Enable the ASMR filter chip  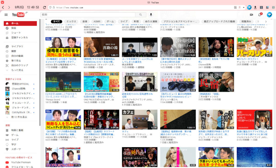(97, 21)
